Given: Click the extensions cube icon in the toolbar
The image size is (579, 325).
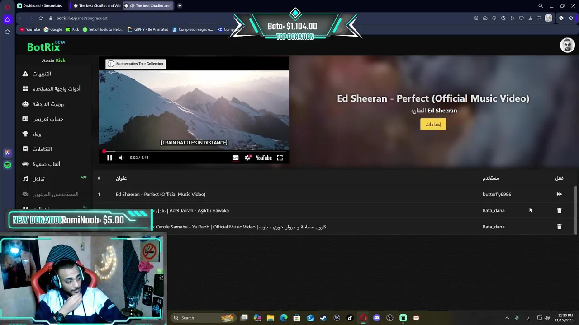Looking at the screenshot, I should click(571, 18).
